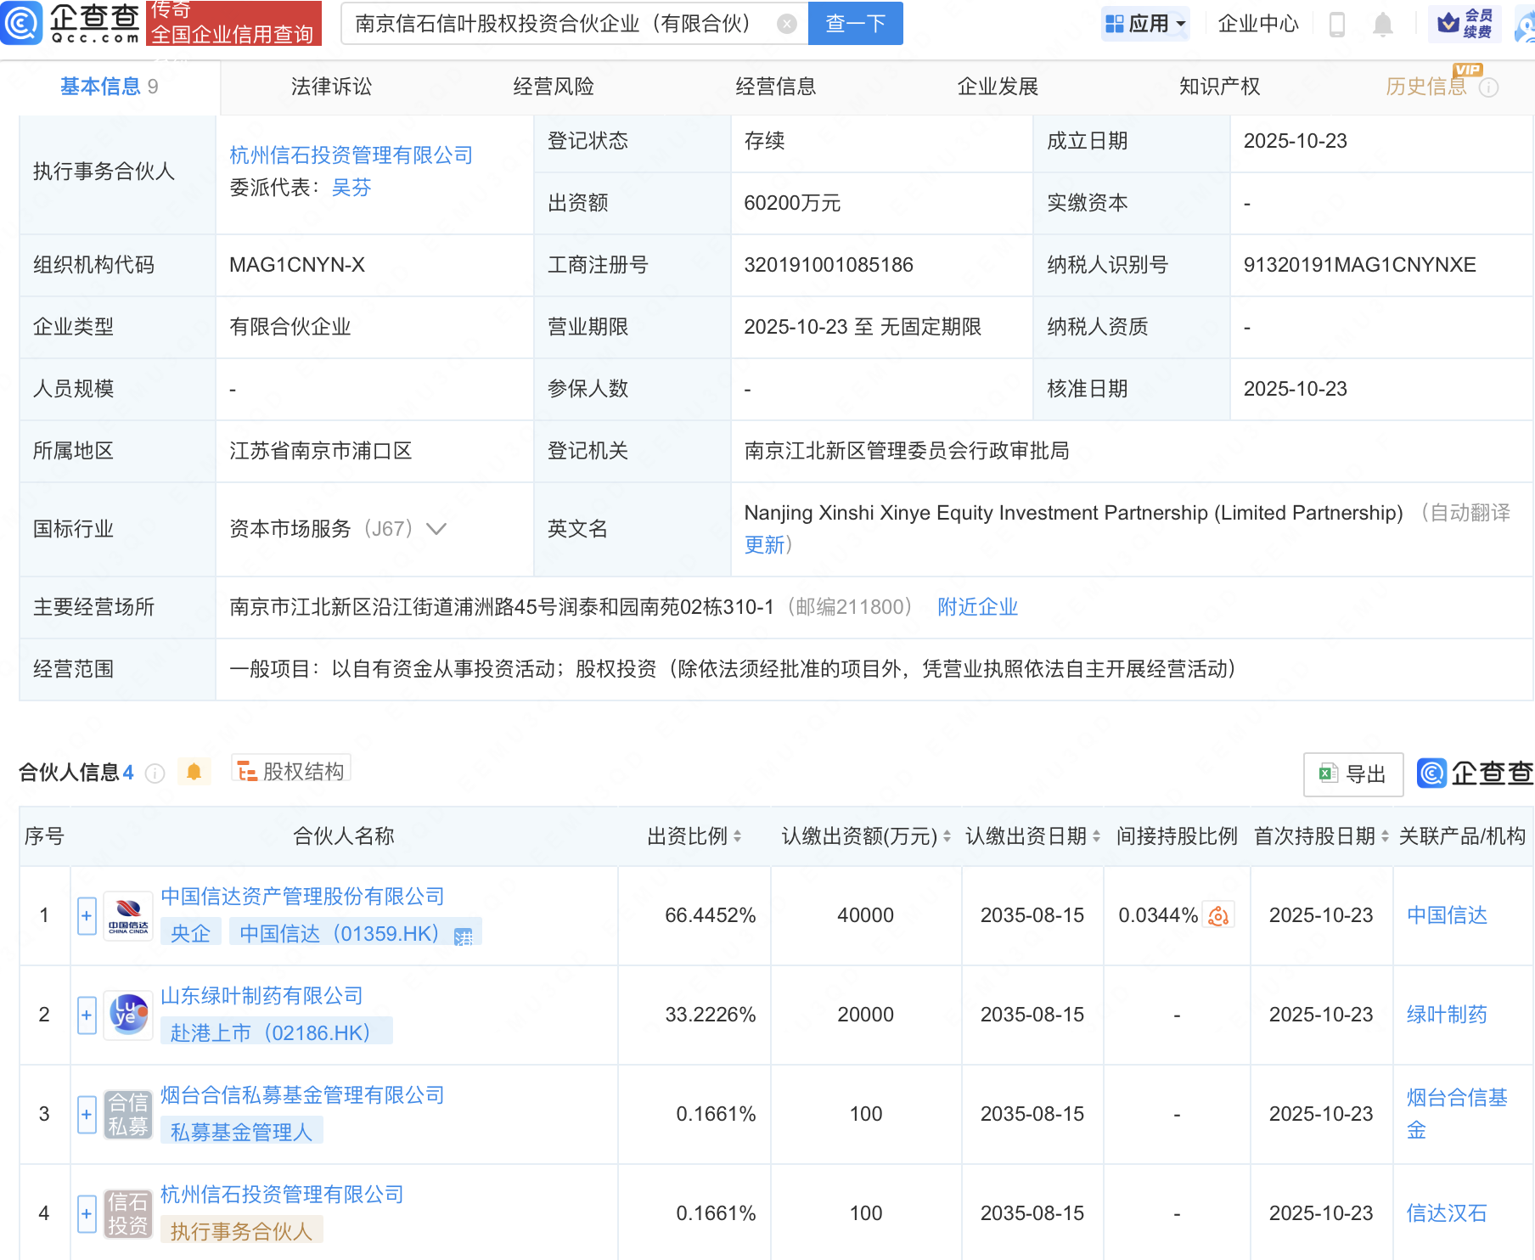The width and height of the screenshot is (1535, 1260).
Task: Open the 附近企业 link
Action: (977, 607)
